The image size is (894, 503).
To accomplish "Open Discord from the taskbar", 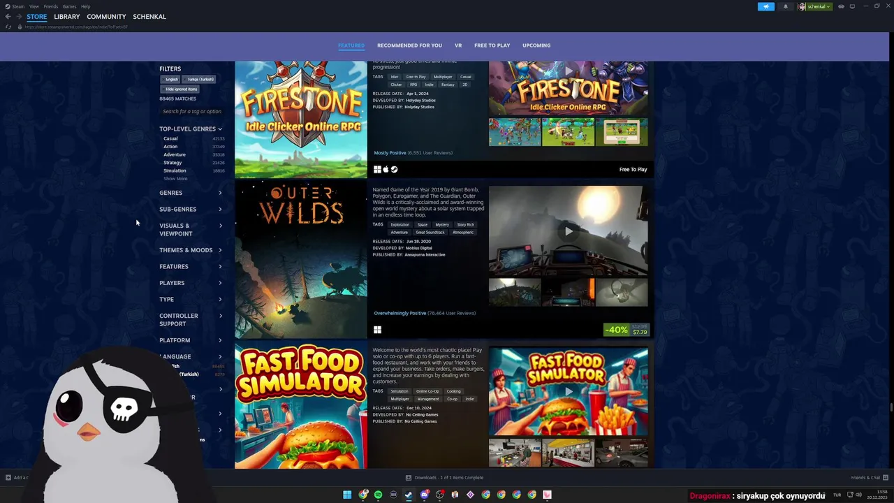I will [424, 495].
